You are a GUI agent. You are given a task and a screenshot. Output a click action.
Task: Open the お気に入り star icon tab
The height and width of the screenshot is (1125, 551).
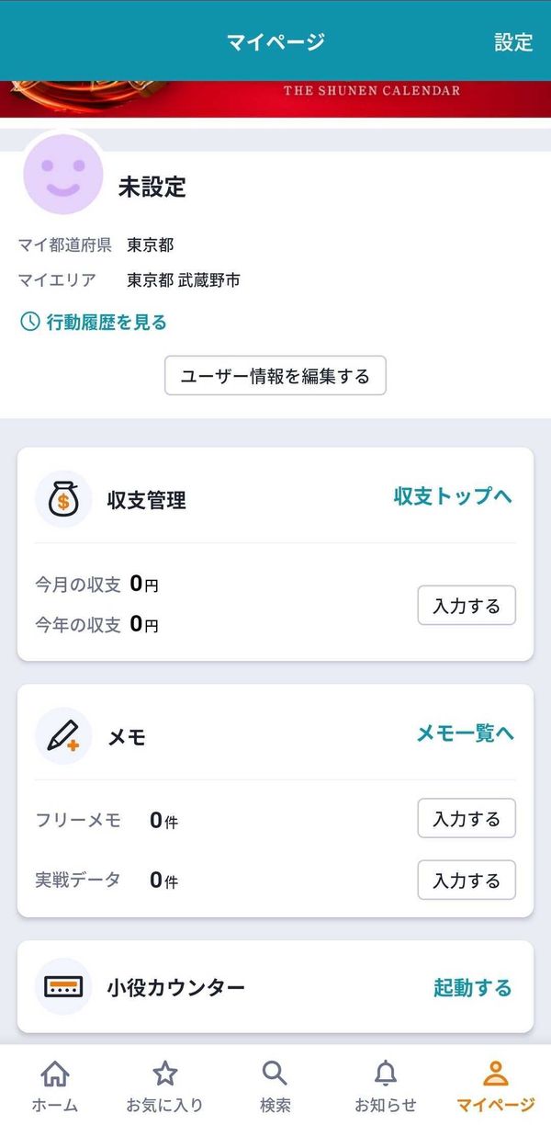(164, 1086)
